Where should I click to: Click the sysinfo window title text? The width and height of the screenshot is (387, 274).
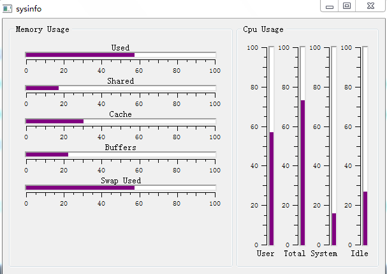[x=29, y=8]
